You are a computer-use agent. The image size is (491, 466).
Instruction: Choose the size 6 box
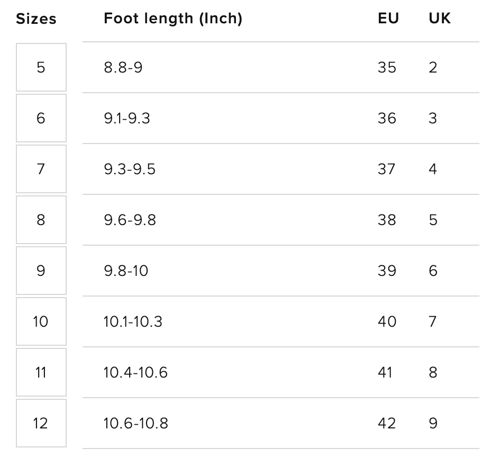coord(41,118)
